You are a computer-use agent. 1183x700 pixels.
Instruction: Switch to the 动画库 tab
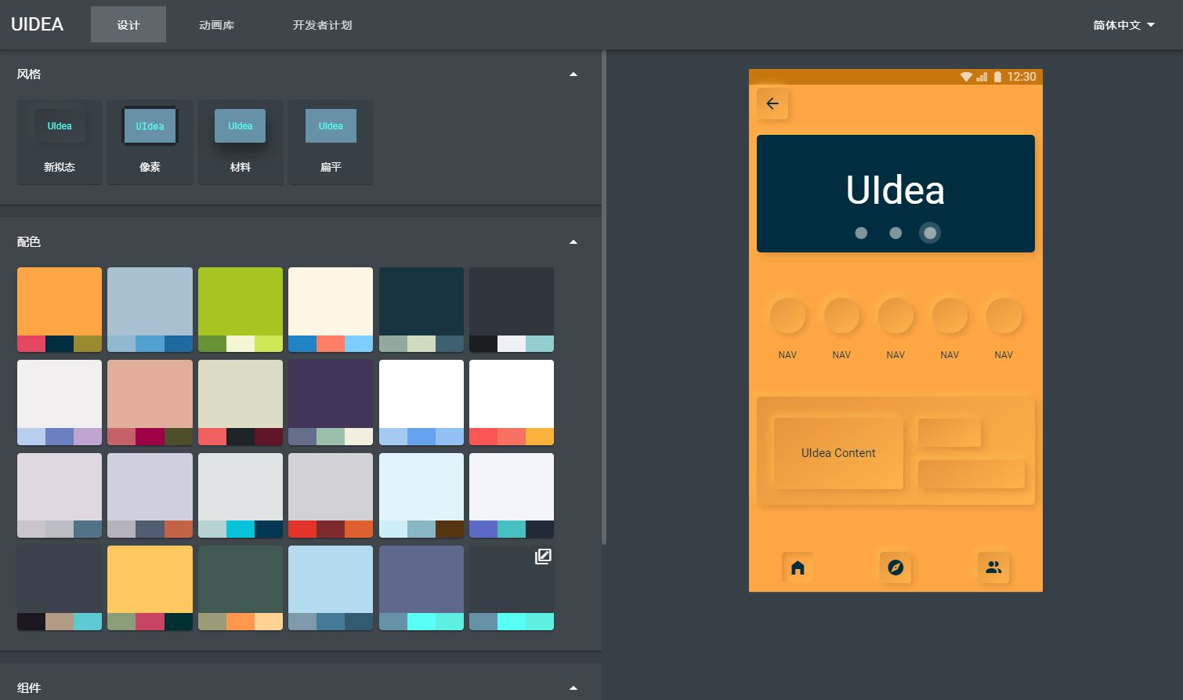pyautogui.click(x=217, y=25)
